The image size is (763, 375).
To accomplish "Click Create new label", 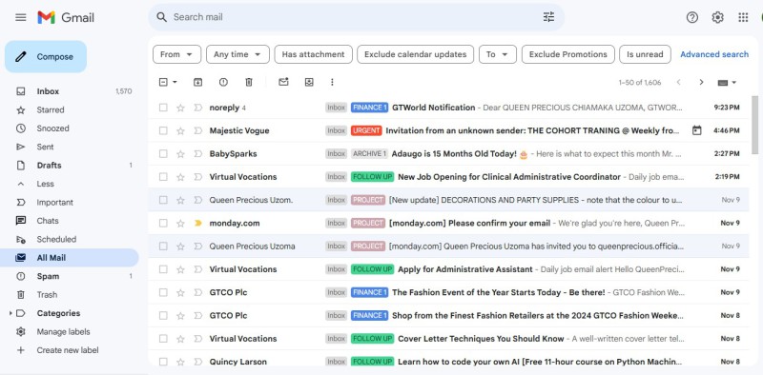I will [68, 350].
